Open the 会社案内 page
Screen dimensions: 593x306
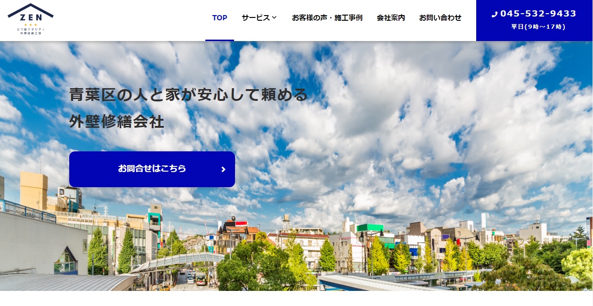[390, 18]
